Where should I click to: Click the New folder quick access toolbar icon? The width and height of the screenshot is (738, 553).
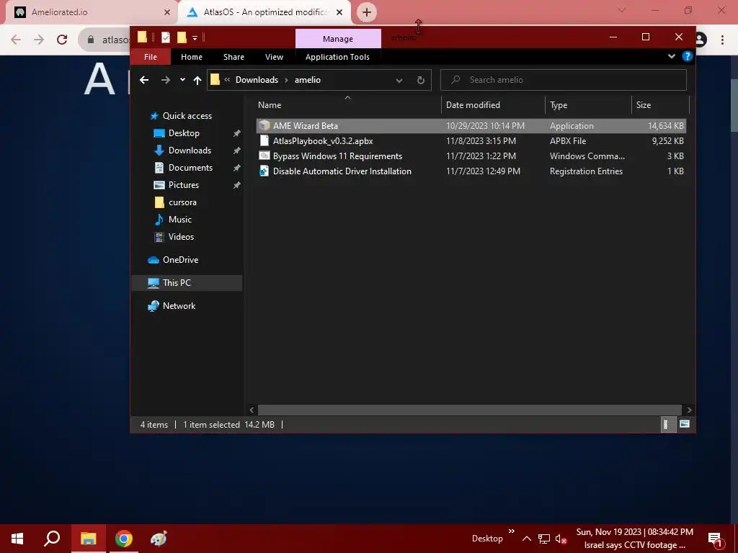tap(182, 37)
